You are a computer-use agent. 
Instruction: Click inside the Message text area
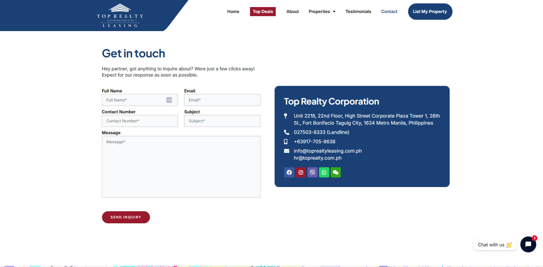[x=181, y=167]
